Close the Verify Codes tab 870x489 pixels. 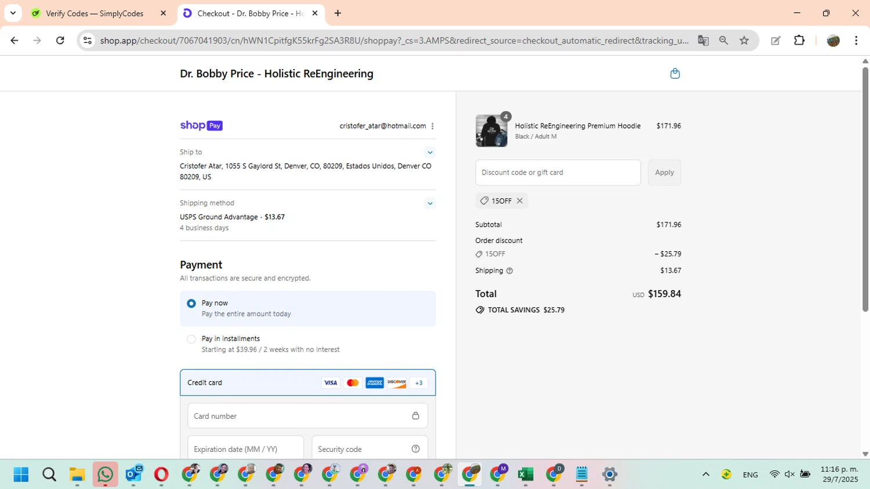(163, 13)
